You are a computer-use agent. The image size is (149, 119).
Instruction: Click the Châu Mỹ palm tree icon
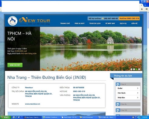[x=118, y=110]
